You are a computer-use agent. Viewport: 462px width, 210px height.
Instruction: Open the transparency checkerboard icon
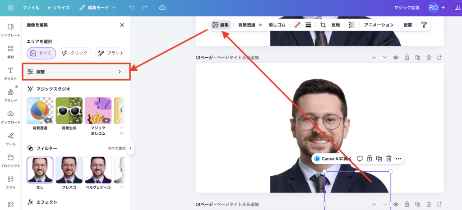tap(352, 25)
